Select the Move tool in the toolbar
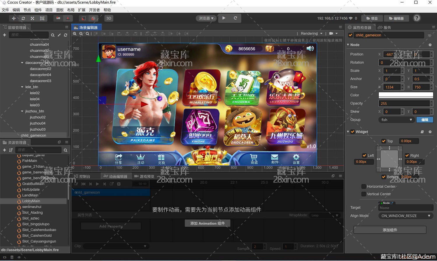The image size is (437, 261). (14, 18)
